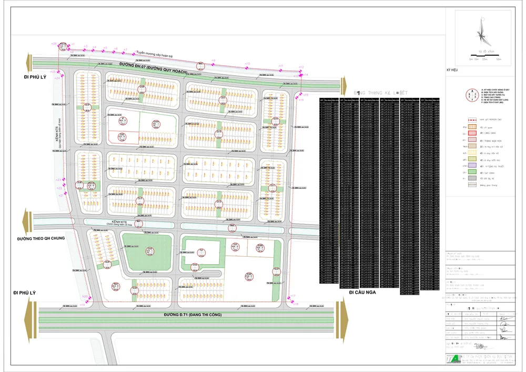This screenshot has width=526, height=372.
Task: Click the ĐI PHỦ LÝ label near ĐH.07 road
Action: [35, 77]
